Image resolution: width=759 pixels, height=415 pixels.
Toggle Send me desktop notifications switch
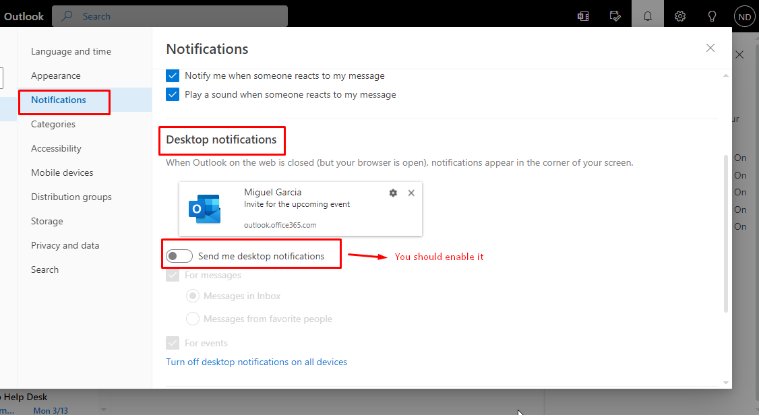pos(179,256)
